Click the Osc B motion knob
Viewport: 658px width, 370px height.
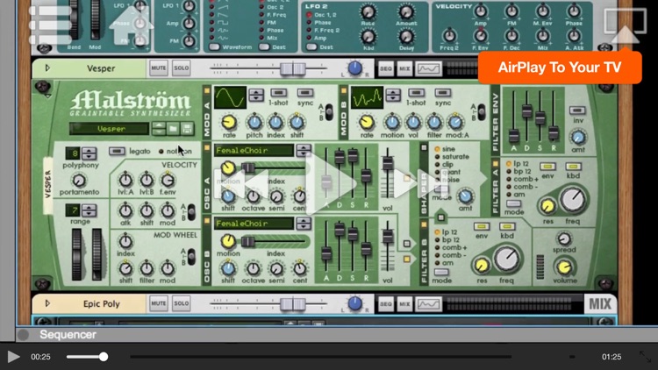pos(228,241)
